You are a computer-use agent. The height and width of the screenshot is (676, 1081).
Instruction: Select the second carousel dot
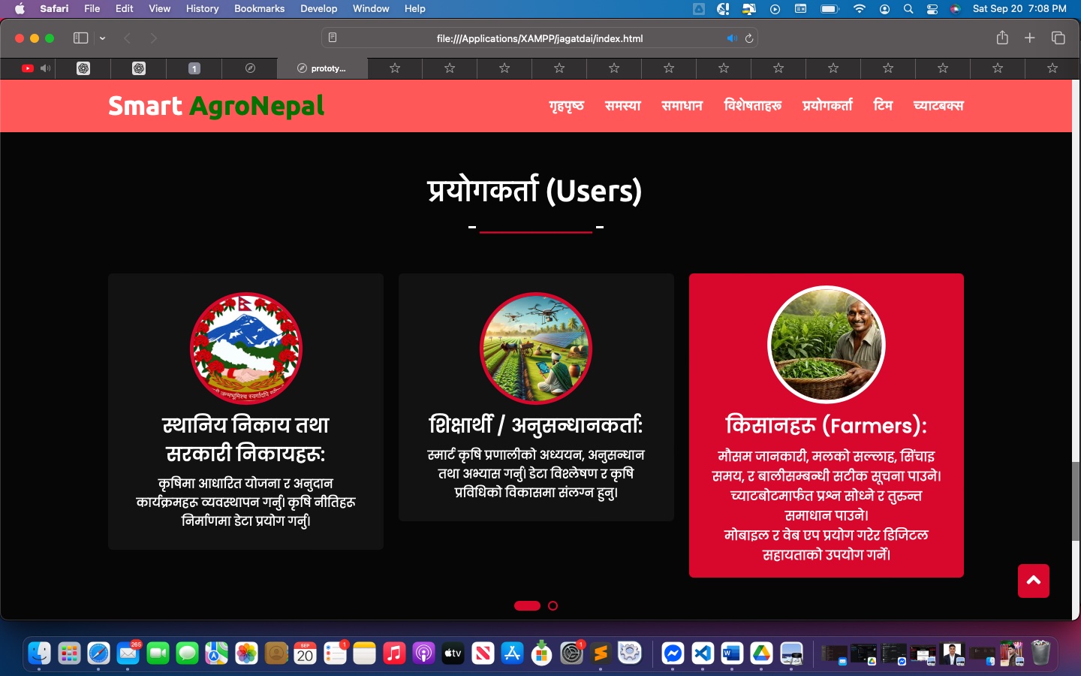point(553,606)
